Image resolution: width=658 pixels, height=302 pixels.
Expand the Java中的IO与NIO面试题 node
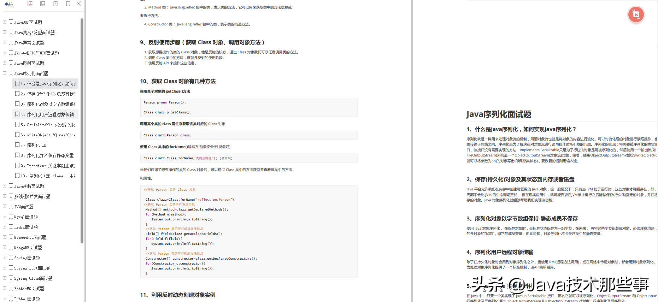[5, 53]
